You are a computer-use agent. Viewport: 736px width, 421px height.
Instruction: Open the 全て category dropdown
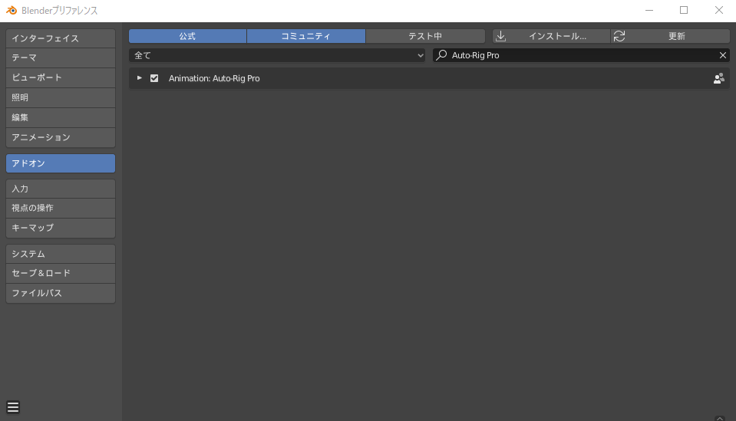[277, 55]
